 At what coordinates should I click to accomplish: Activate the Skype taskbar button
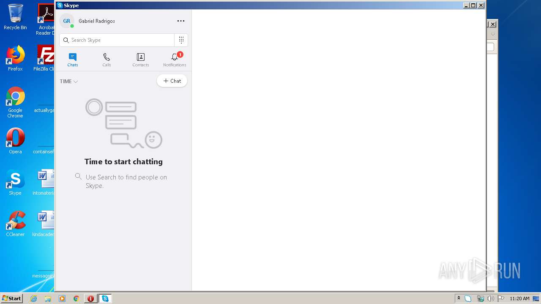pos(105,299)
